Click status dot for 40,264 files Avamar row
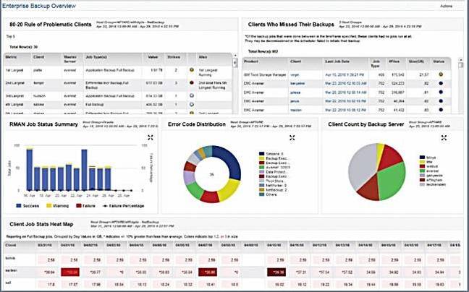The image size is (469, 292). click(441, 101)
